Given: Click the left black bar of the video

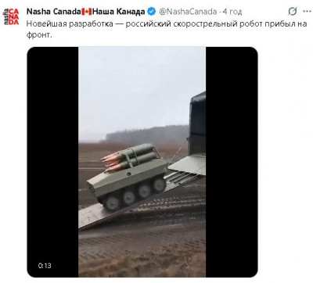Looking at the screenshot, I should [53, 162].
